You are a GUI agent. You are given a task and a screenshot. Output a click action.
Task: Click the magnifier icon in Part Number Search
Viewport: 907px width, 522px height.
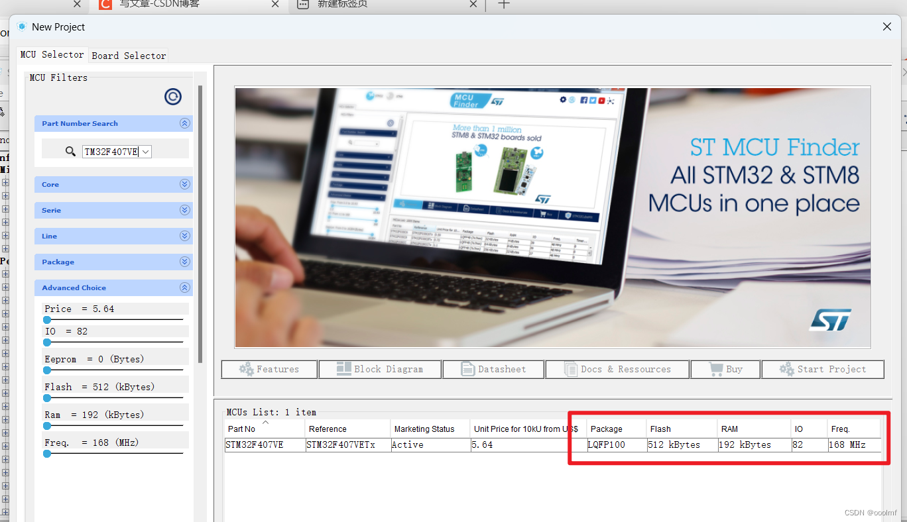(x=70, y=152)
